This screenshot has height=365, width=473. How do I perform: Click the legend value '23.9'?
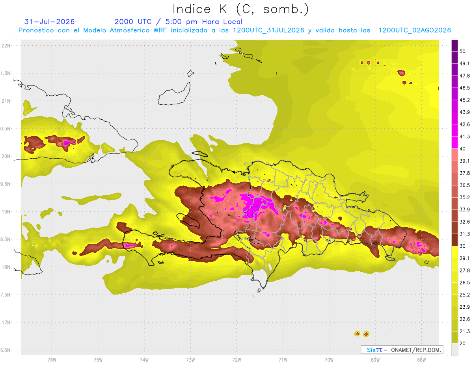click(465, 307)
